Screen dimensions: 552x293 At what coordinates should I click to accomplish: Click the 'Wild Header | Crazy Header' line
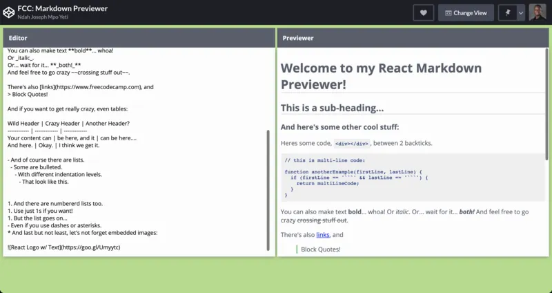tap(68, 124)
